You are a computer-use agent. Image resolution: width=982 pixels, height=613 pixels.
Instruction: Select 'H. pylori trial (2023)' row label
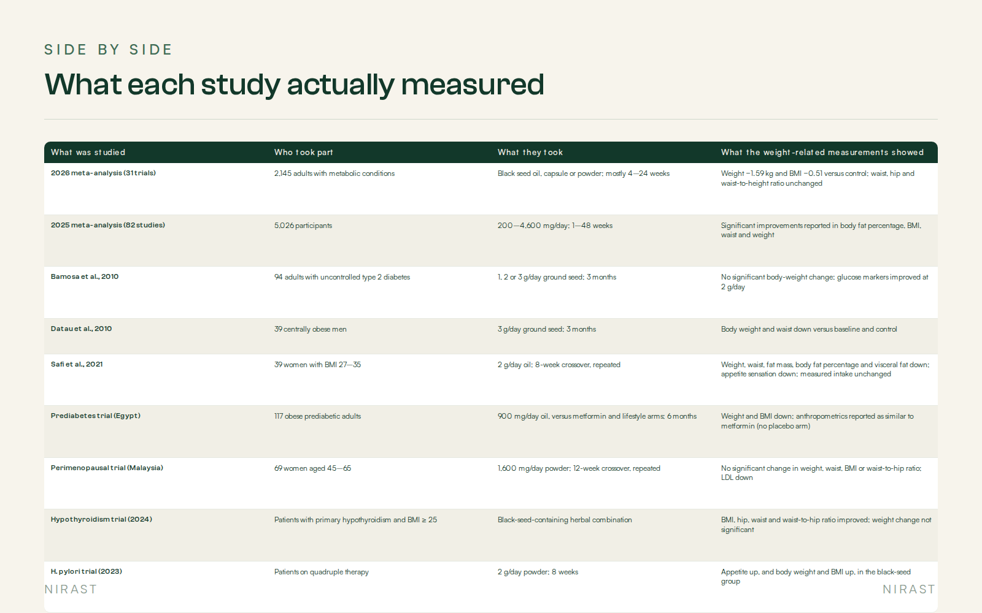tap(87, 571)
